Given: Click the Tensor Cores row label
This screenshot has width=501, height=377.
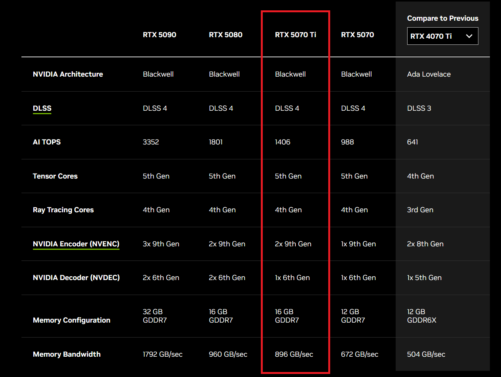Looking at the screenshot, I should coord(55,176).
